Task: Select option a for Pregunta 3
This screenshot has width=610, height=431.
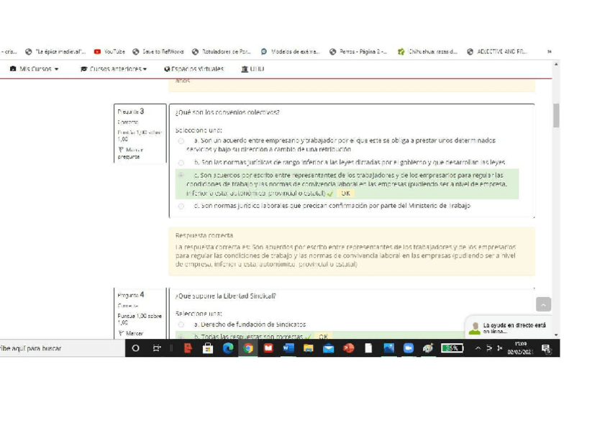Action: coord(181,141)
